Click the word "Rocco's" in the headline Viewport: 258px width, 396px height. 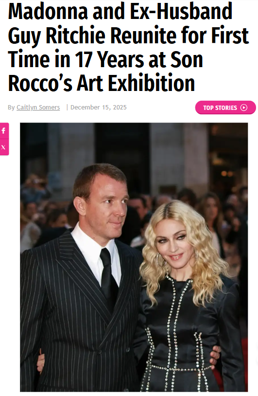40,83
